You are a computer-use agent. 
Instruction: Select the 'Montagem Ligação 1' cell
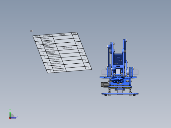[56, 60]
